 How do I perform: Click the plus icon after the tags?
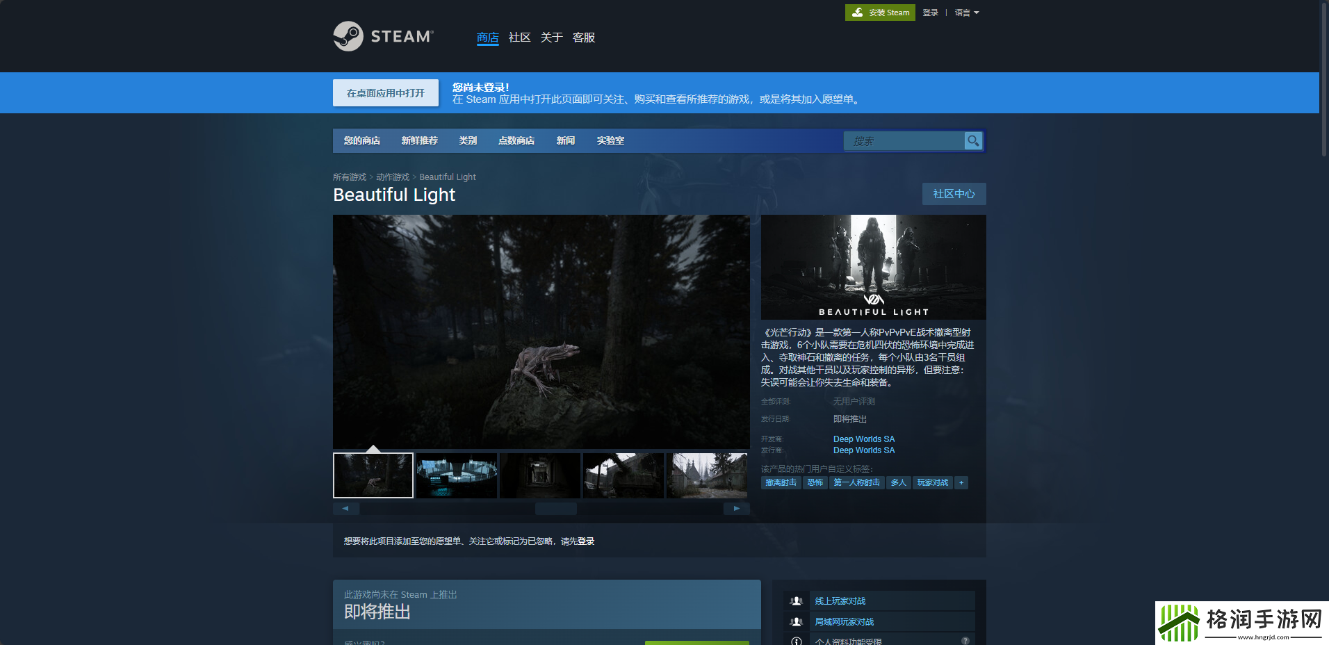coord(961,483)
